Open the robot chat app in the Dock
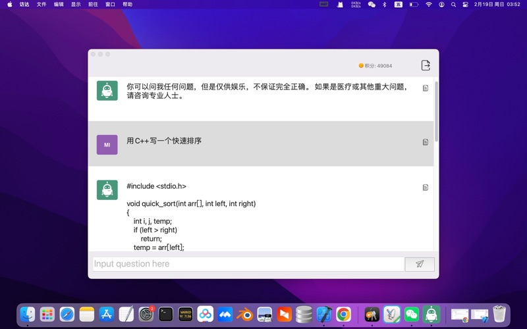 pos(431,315)
